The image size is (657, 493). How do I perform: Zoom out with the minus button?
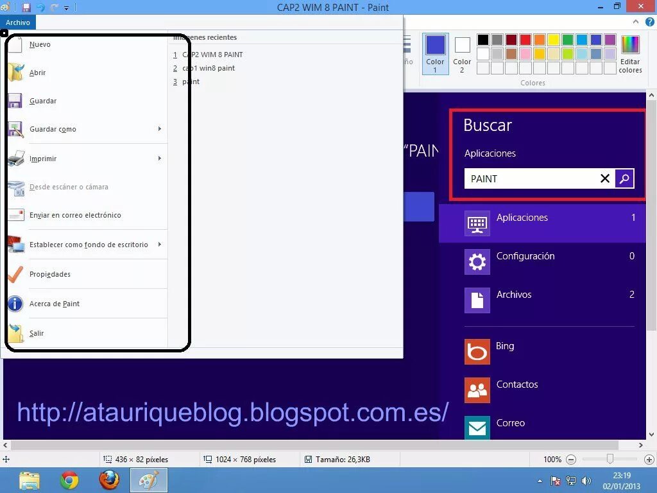tap(570, 460)
